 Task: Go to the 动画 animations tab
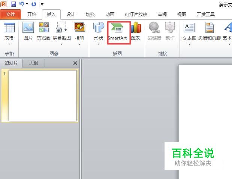tap(110, 15)
